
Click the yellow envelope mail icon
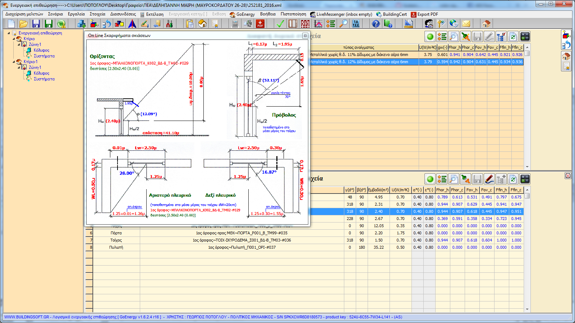coord(466,24)
